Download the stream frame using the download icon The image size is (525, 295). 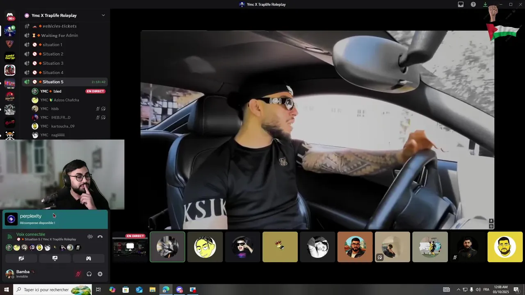pyautogui.click(x=491, y=221)
